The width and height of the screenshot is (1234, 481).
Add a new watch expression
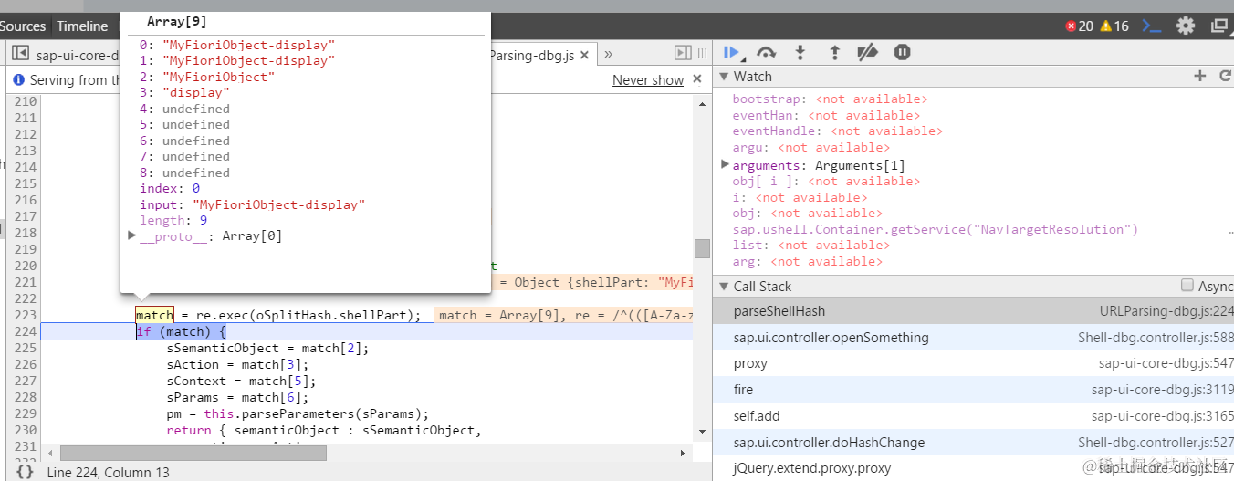(1199, 77)
